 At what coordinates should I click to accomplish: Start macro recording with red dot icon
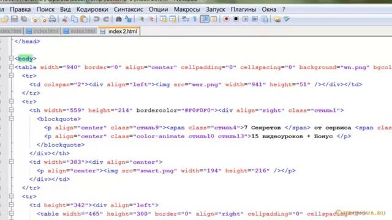[226, 19]
